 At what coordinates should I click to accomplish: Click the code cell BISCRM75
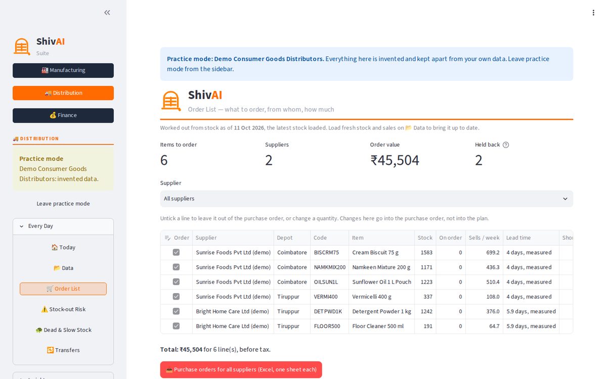tap(329, 252)
